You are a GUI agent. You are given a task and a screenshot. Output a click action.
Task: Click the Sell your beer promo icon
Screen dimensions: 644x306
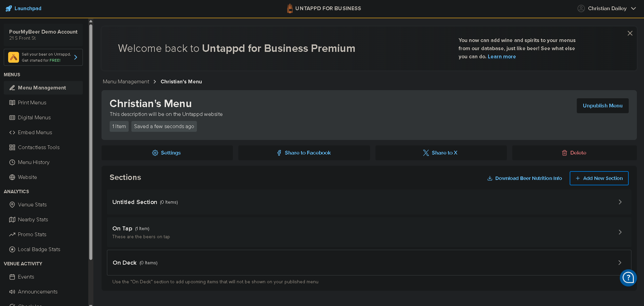pyautogui.click(x=14, y=57)
